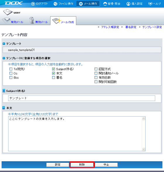The image size is (164, 172).
Task: Click the invalid mail trash can icon
Action: pos(32,20)
